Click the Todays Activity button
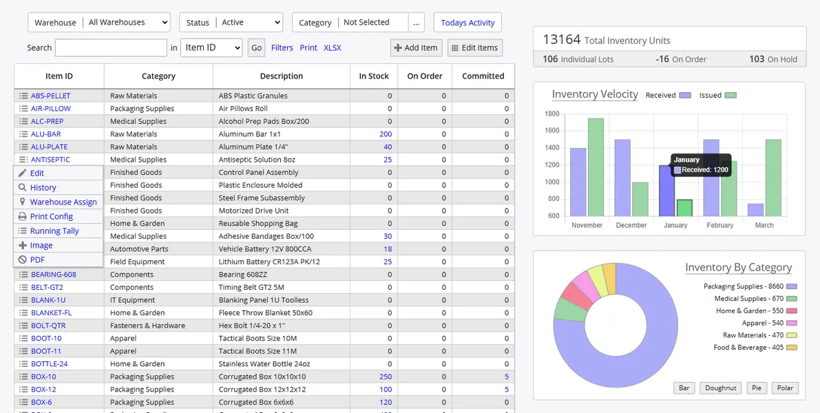The image size is (820, 413). click(467, 22)
